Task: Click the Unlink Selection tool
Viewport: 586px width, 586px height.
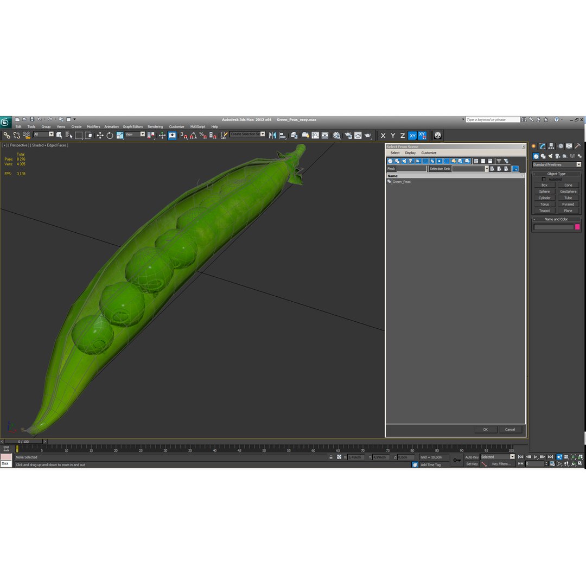Action: click(x=16, y=135)
